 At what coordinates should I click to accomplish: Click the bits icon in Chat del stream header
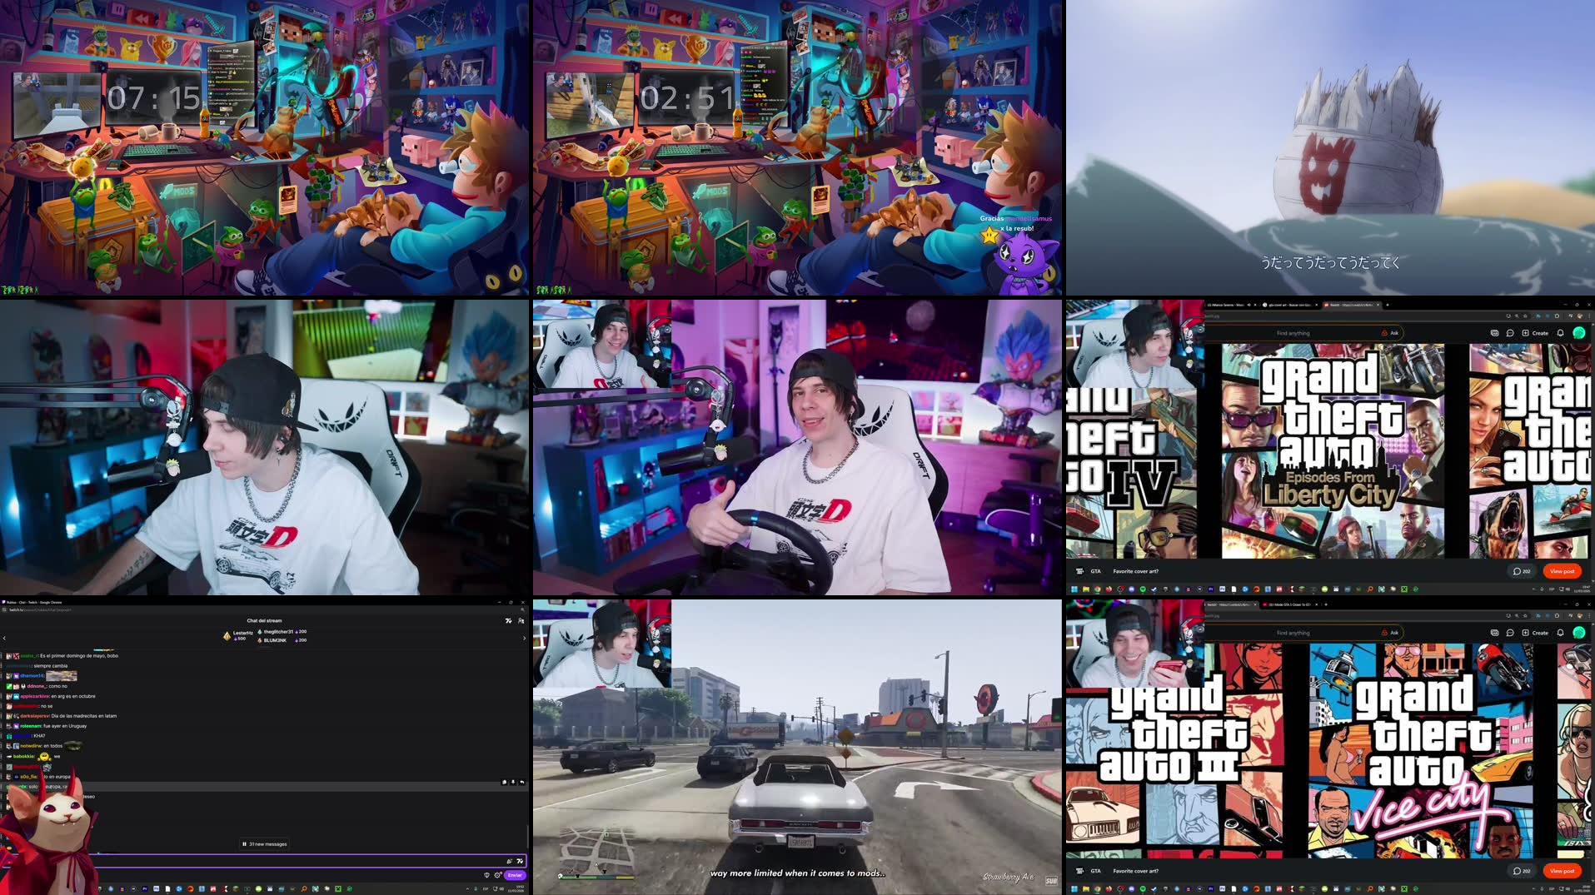point(508,621)
